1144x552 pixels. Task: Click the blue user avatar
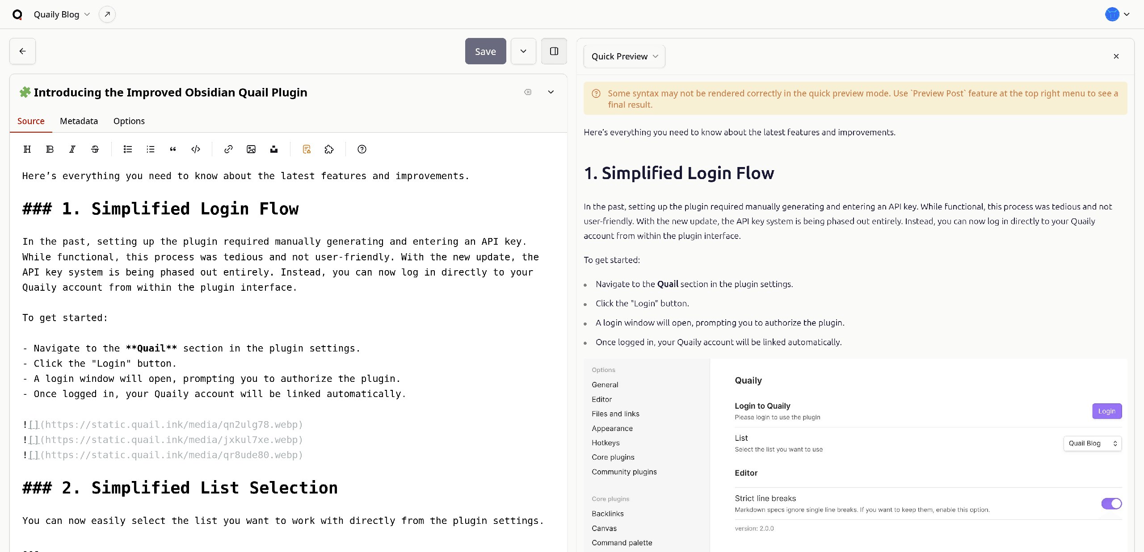point(1112,14)
